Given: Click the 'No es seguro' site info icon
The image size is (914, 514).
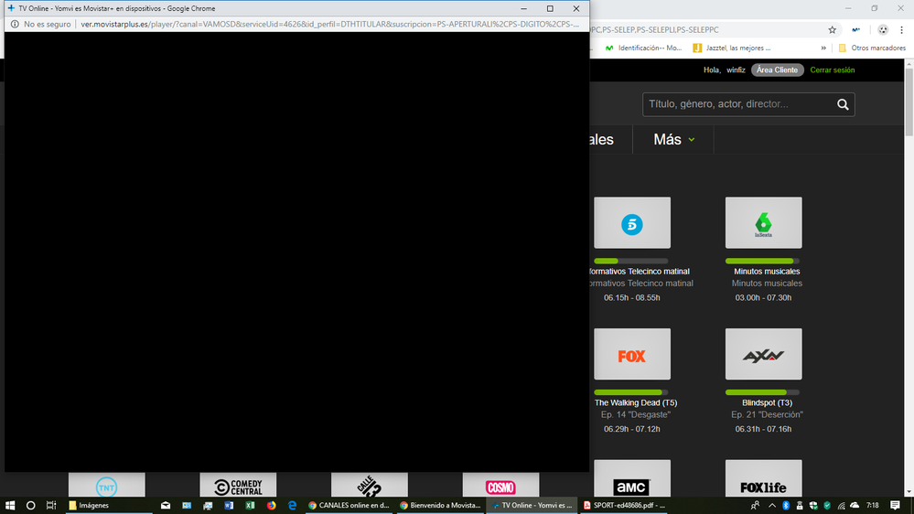Looking at the screenshot, I should click(16, 24).
